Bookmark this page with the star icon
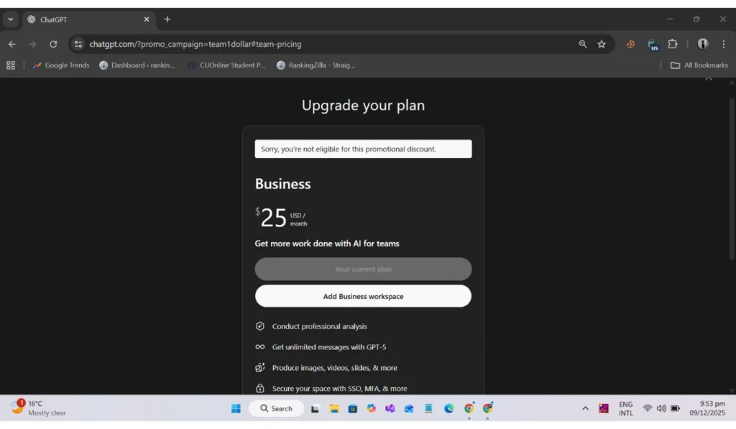 pyautogui.click(x=602, y=44)
